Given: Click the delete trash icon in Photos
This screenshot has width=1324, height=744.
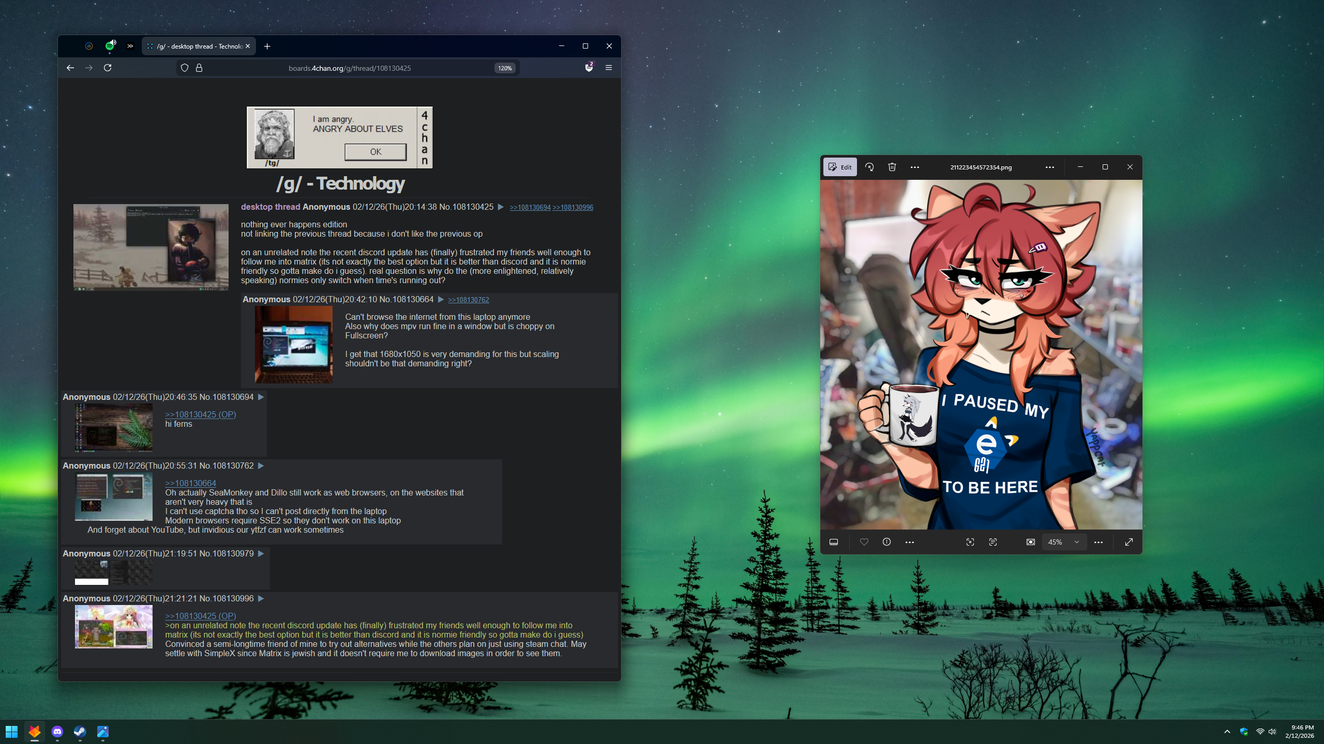Looking at the screenshot, I should (892, 167).
